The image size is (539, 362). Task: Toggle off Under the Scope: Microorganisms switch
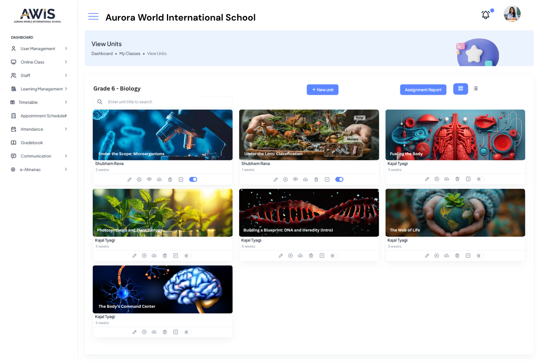pyautogui.click(x=193, y=180)
